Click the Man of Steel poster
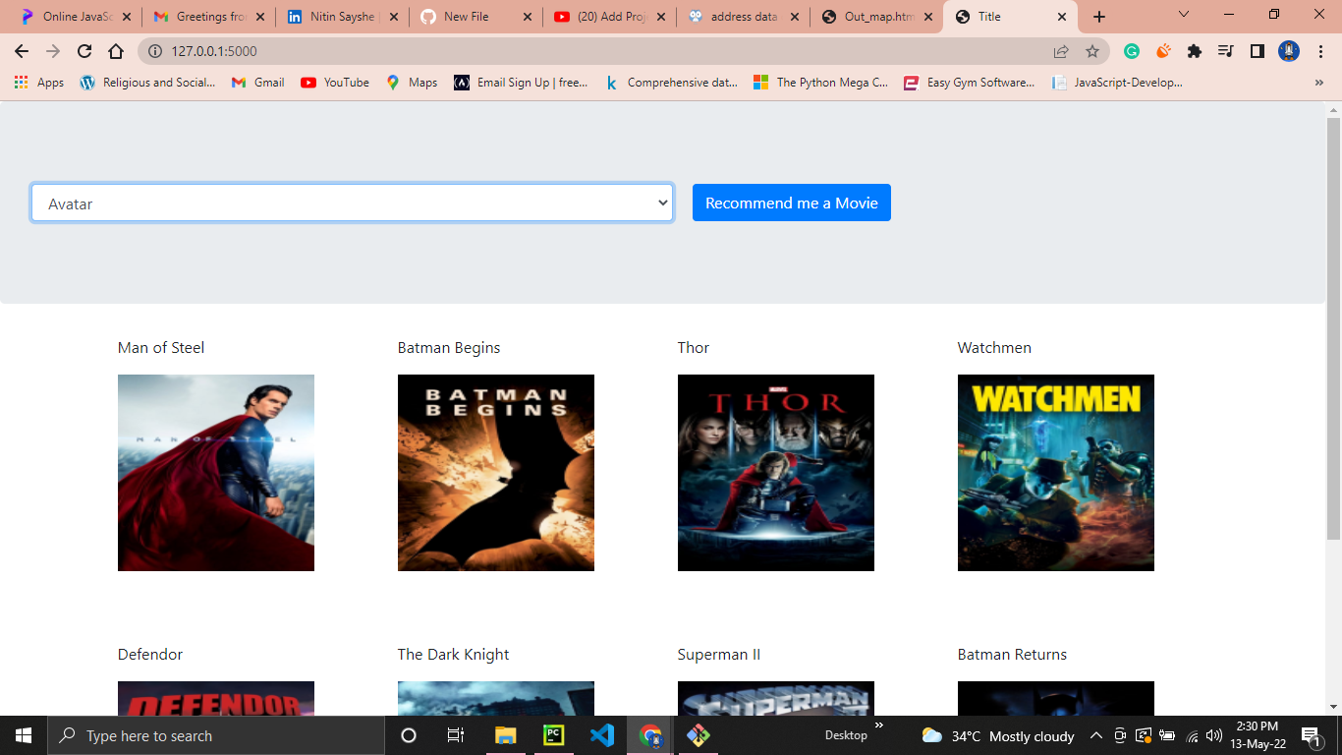1342x755 pixels. point(216,473)
